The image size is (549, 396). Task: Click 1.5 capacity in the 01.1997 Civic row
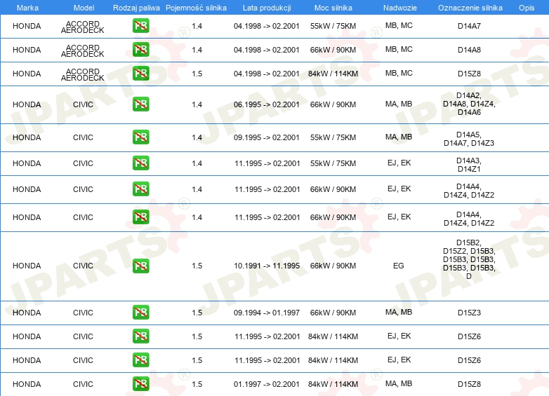(x=197, y=384)
